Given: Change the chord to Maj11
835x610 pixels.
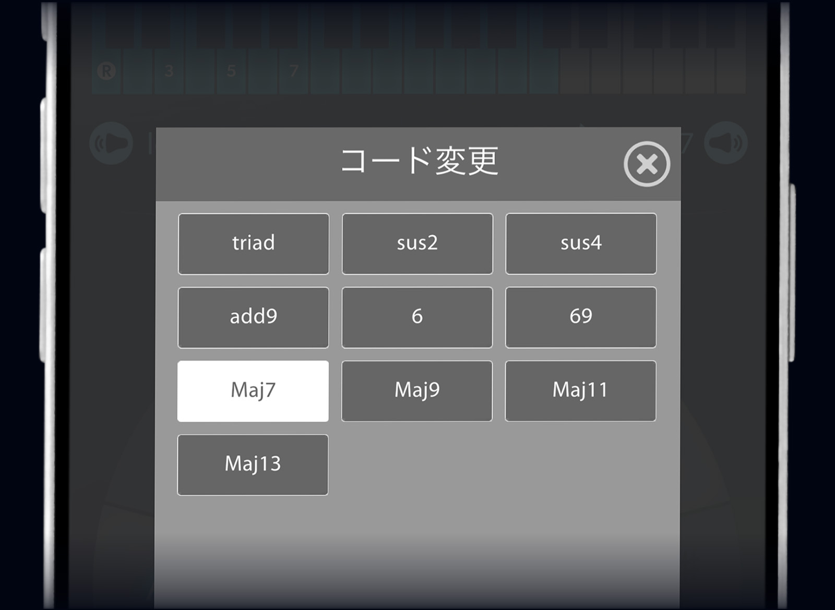Looking at the screenshot, I should click(580, 391).
